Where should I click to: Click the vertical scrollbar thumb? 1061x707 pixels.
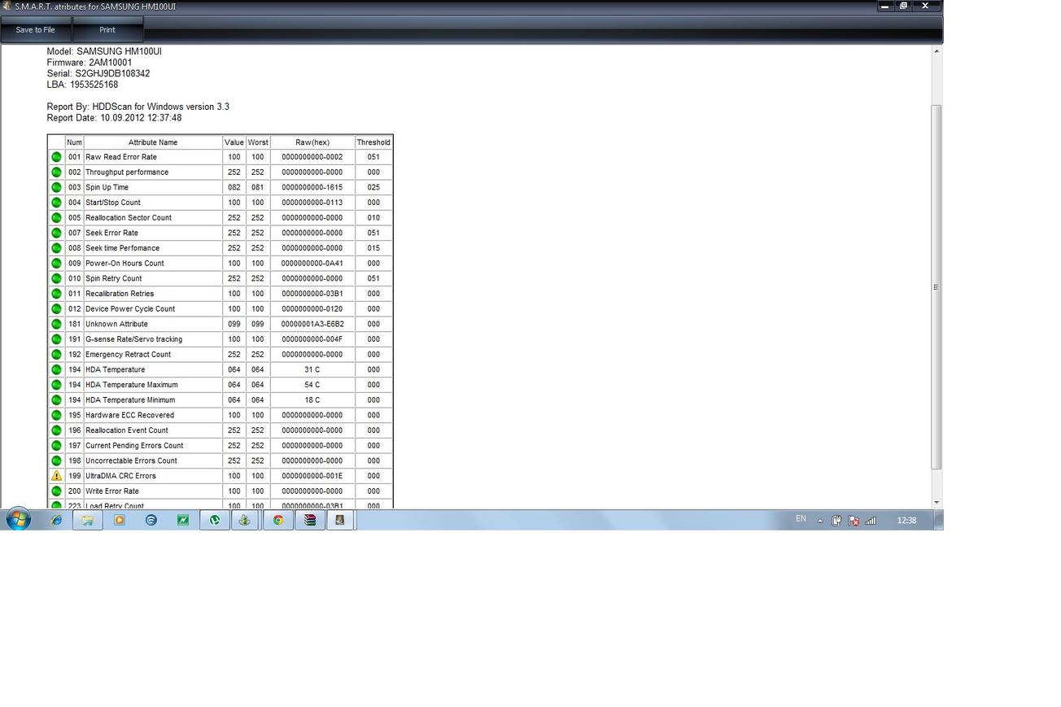(x=937, y=287)
